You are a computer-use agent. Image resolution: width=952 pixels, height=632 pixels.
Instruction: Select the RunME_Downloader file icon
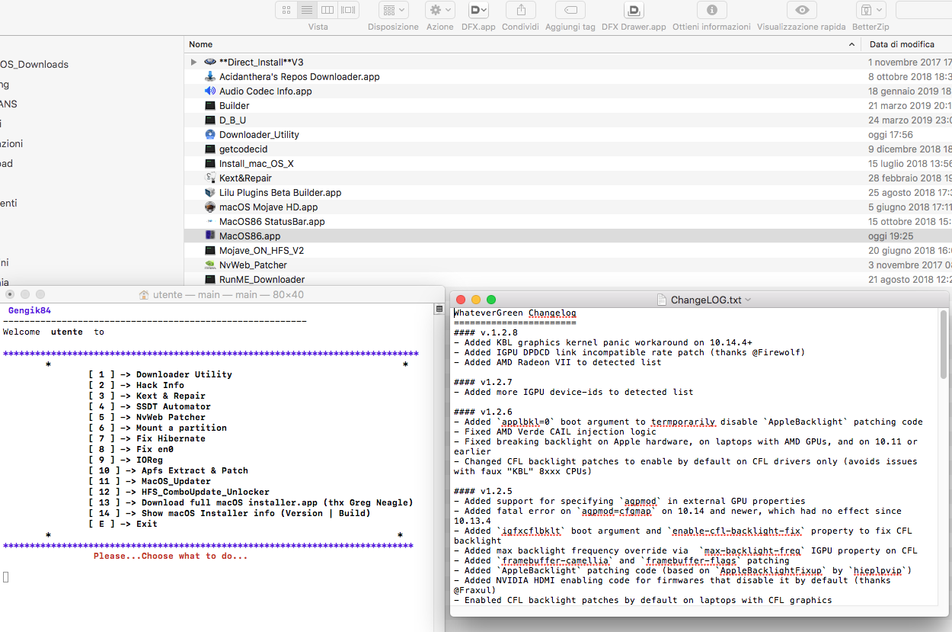point(210,279)
